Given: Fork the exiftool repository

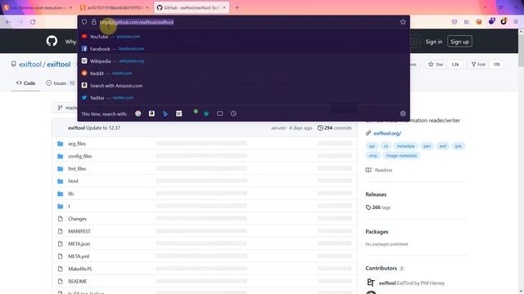Looking at the screenshot, I should [478, 65].
